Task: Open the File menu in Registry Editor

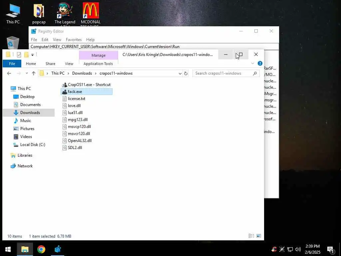Action: (34, 40)
